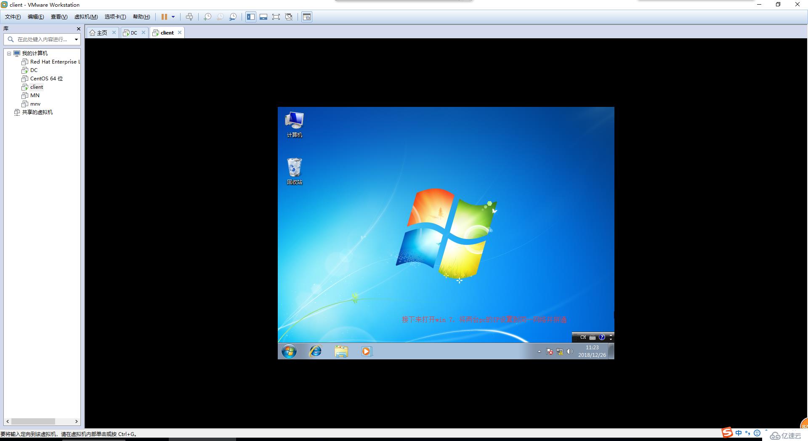Click the Send Ctrl+Alt+Del toolbar icon
This screenshot has height=441, width=808.
point(189,17)
